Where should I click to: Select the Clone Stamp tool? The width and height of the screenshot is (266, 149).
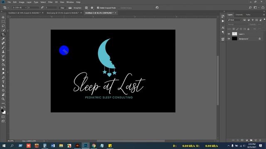point(3,52)
